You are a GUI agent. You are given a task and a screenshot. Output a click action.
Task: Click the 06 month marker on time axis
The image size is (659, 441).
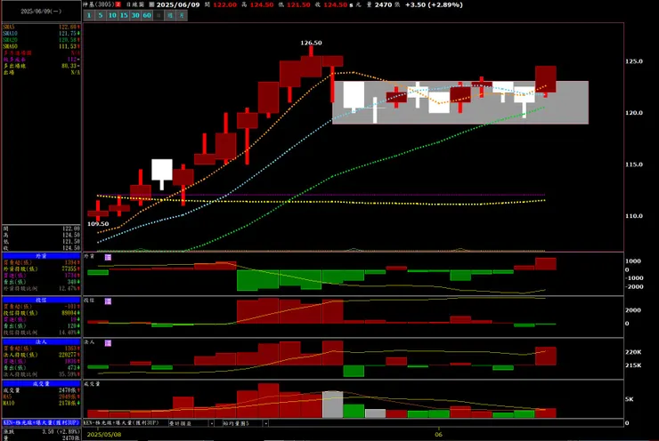pos(438,435)
